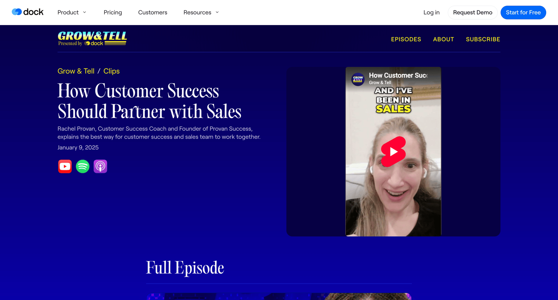
Task: Open the Apple Podcasts icon link
Action: pyautogui.click(x=100, y=166)
